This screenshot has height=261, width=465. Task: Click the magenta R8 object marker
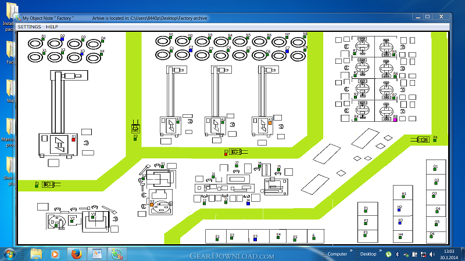pyautogui.click(x=395, y=119)
